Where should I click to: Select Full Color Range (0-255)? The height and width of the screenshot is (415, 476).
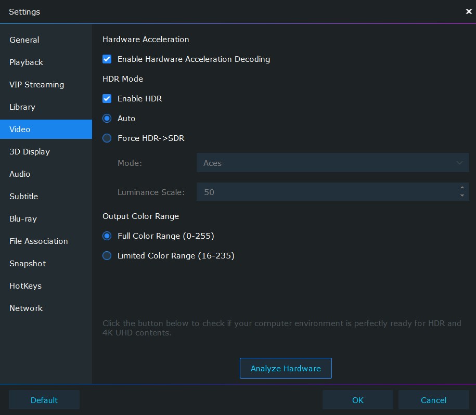[107, 236]
